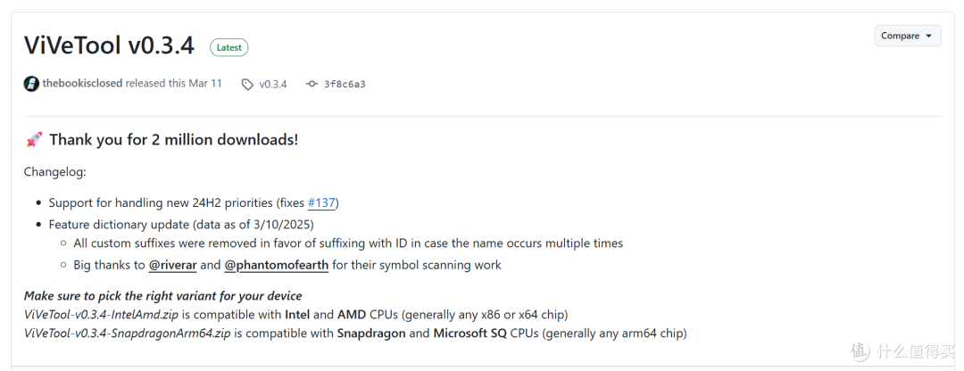Visit the @phantomofearth mention
The width and height of the screenshot is (964, 371).
click(x=276, y=266)
